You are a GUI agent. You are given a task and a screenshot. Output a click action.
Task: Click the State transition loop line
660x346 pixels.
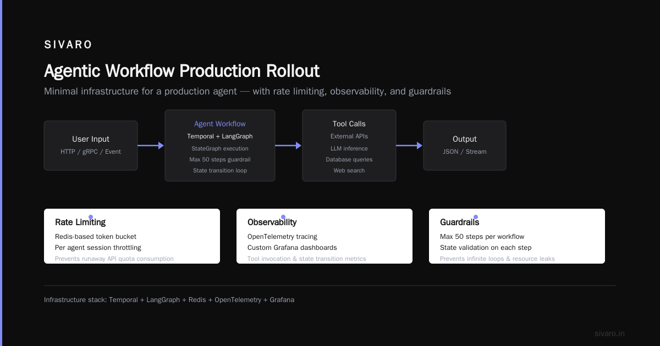click(x=220, y=170)
